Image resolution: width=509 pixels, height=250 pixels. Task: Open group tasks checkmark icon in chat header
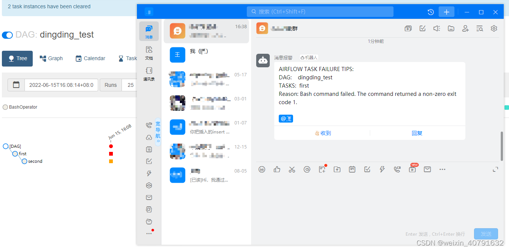(422, 28)
